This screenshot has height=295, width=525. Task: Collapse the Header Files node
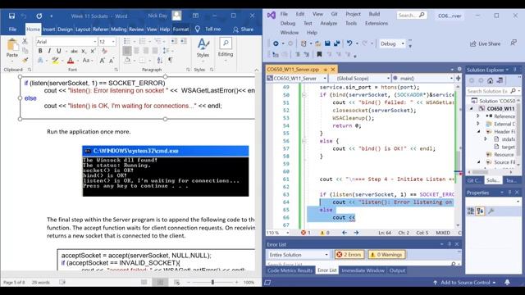coord(478,131)
